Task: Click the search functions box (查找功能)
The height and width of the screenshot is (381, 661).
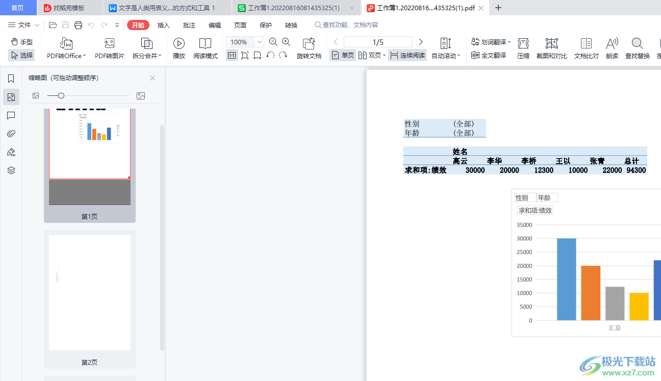Action: pyautogui.click(x=346, y=25)
